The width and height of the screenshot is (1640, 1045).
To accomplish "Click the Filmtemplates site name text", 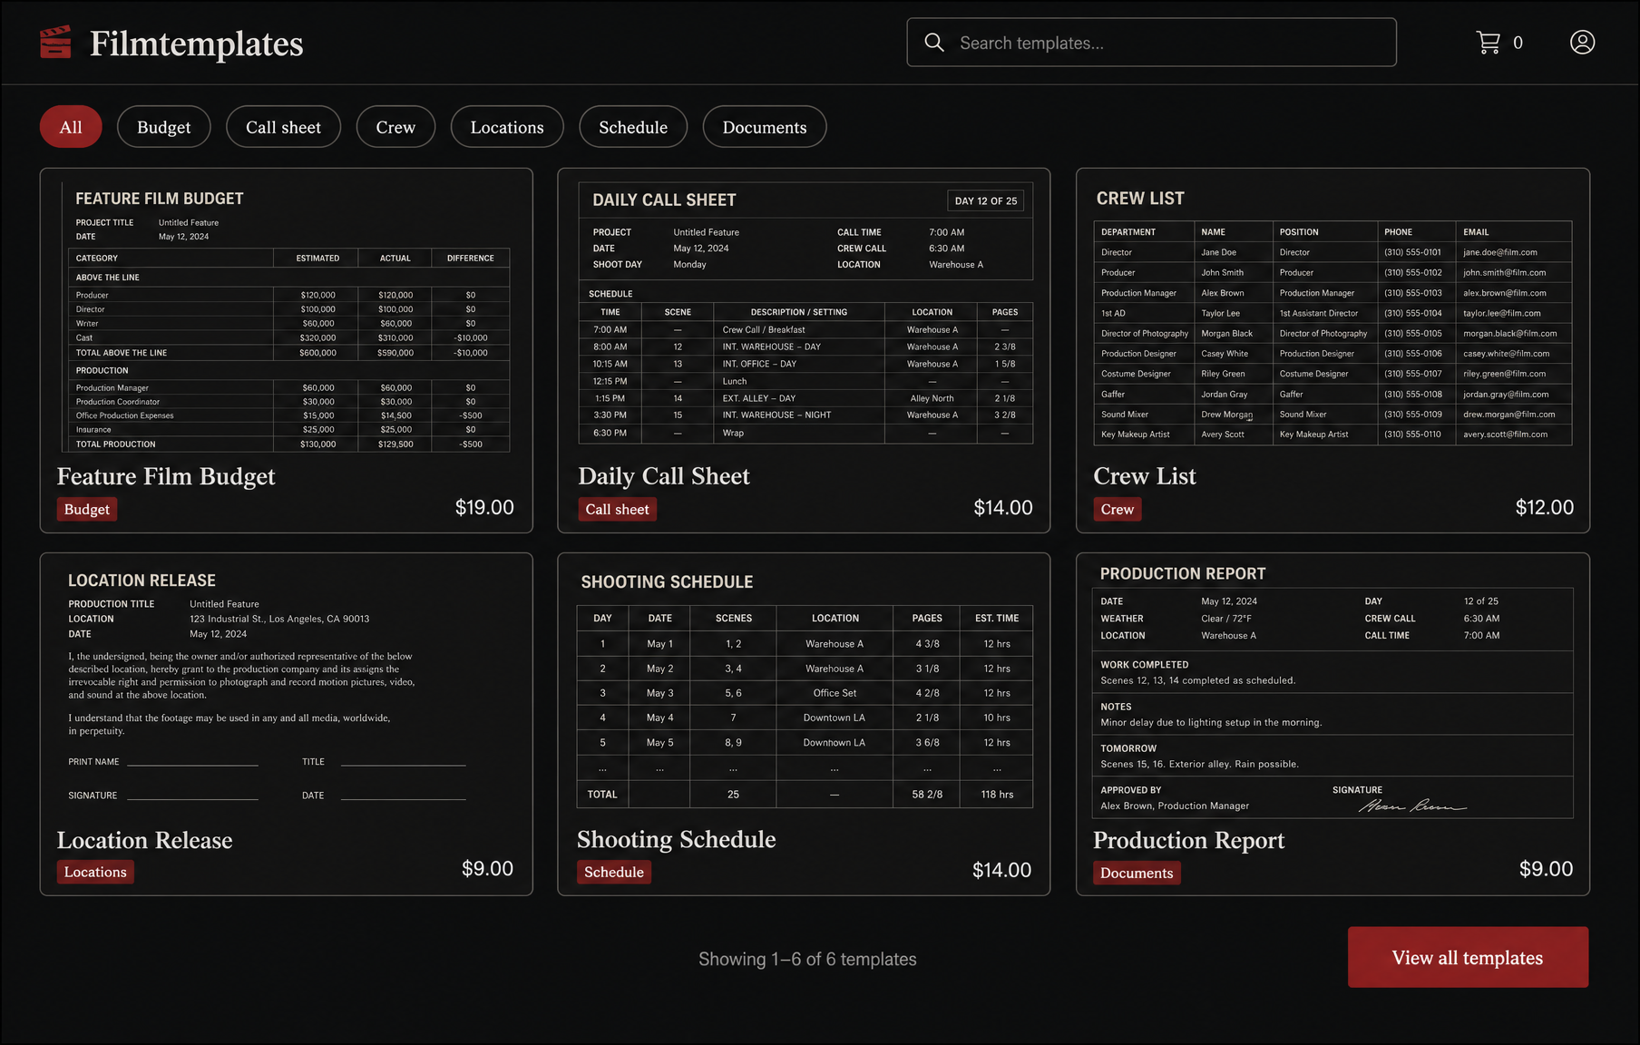I will (x=196, y=44).
